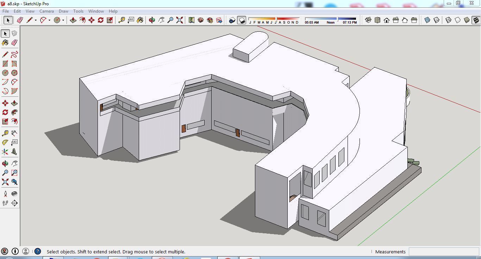Enable Hidden Line face style

tap(458, 20)
